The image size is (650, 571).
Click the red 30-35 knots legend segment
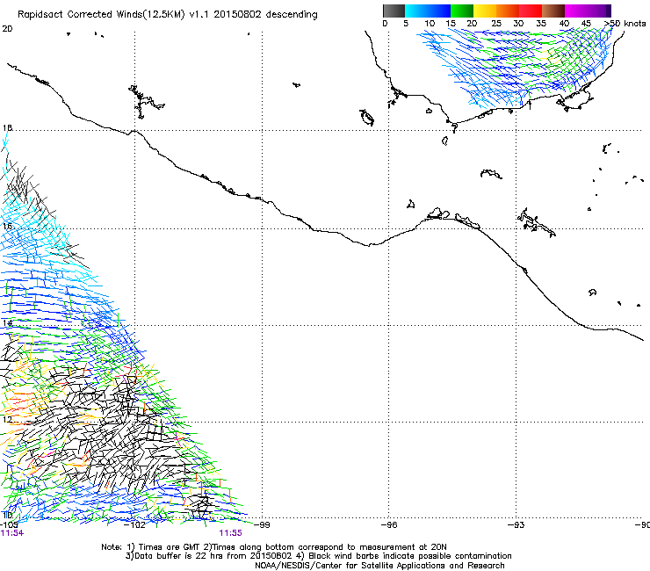pos(531,11)
